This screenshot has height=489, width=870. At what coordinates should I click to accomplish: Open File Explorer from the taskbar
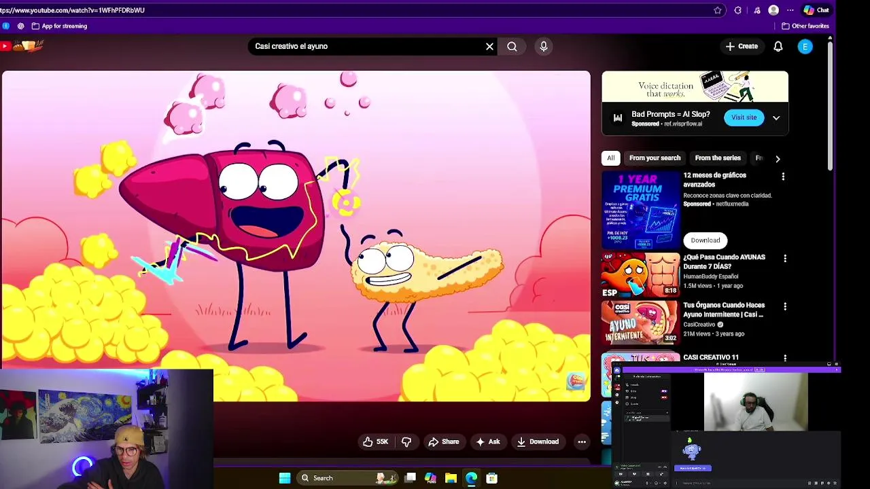point(451,478)
